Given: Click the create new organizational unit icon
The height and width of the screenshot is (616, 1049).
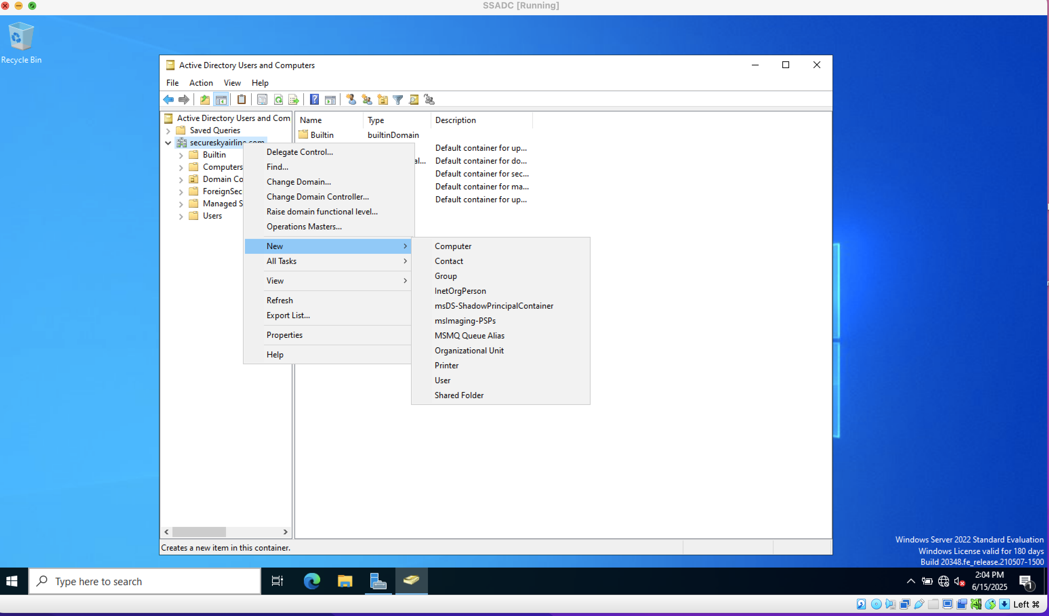Looking at the screenshot, I should coord(382,100).
